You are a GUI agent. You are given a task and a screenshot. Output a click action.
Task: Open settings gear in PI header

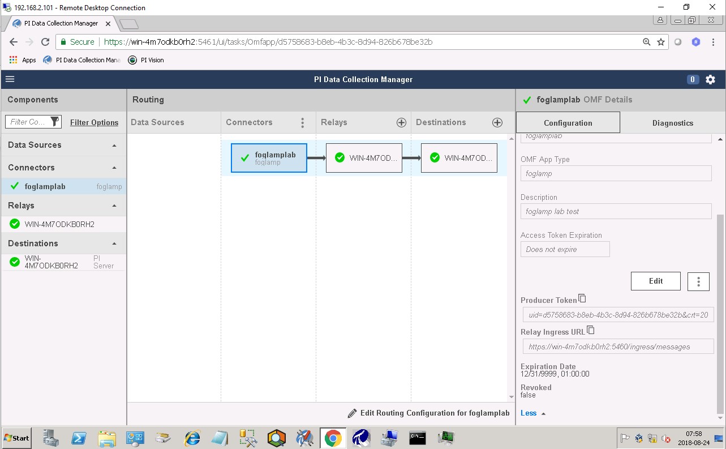[711, 80]
